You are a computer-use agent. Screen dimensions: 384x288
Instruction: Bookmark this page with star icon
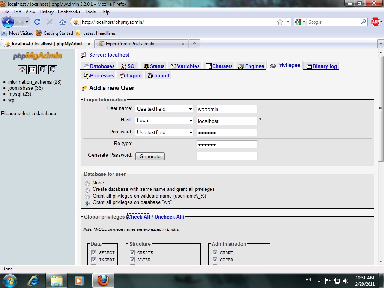[280, 22]
